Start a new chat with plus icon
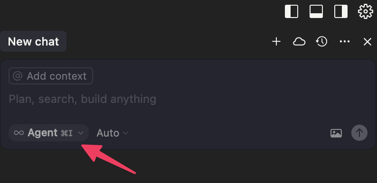The image size is (377, 183). pyautogui.click(x=276, y=42)
